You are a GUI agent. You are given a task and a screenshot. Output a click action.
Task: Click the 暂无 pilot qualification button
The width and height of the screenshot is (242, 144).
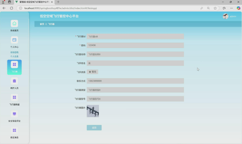[x=93, y=72]
